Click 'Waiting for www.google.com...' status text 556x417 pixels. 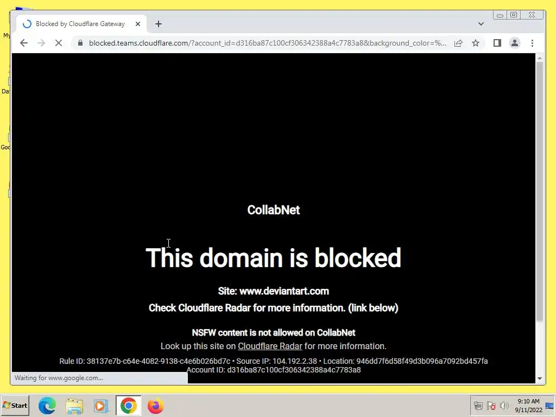tap(59, 378)
